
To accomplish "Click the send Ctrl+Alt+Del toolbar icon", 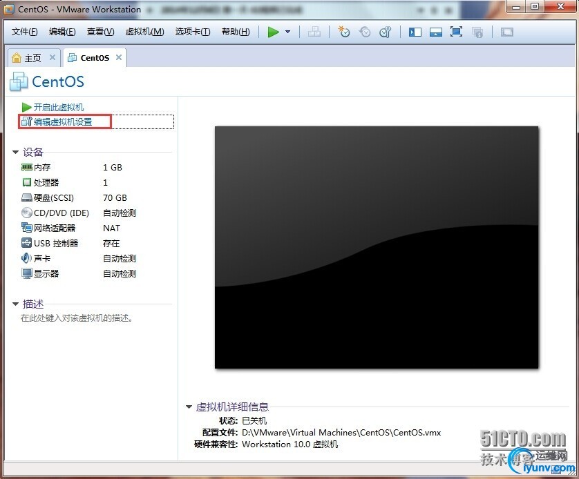I will pos(314,32).
